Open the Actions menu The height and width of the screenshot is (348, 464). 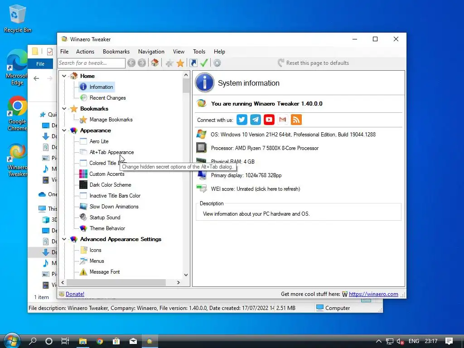pos(85,52)
